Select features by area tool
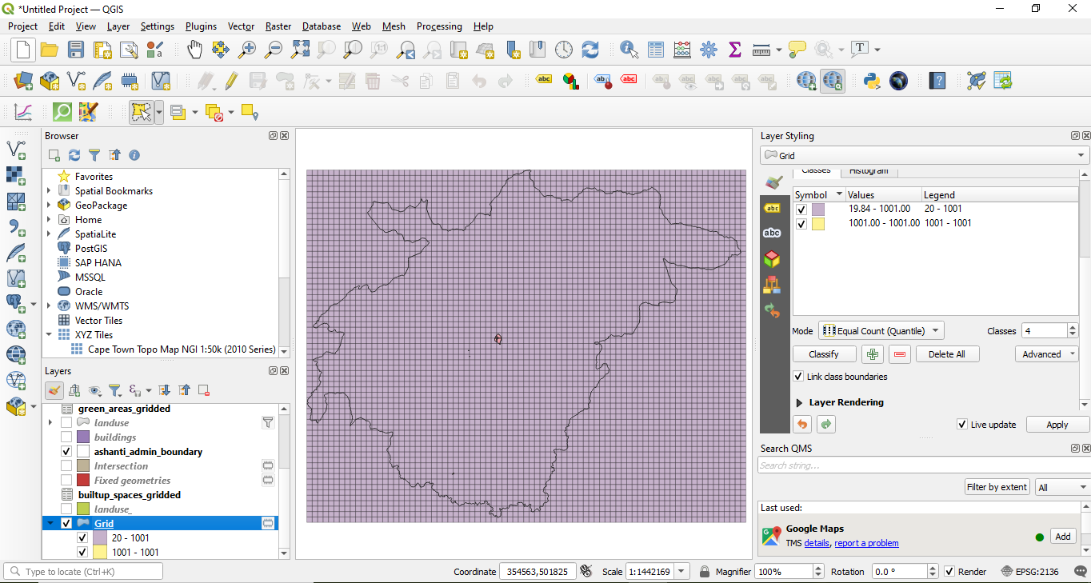Viewport: 1091px width, 583px height. click(142, 112)
